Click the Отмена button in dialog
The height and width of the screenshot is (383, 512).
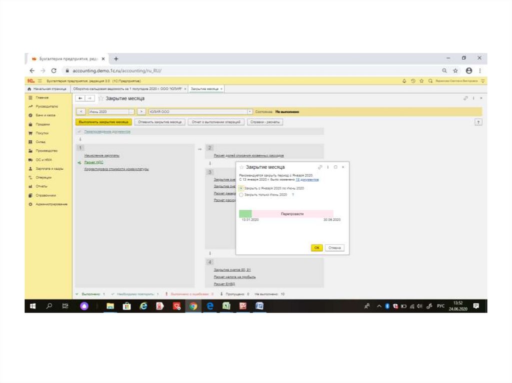point(334,248)
